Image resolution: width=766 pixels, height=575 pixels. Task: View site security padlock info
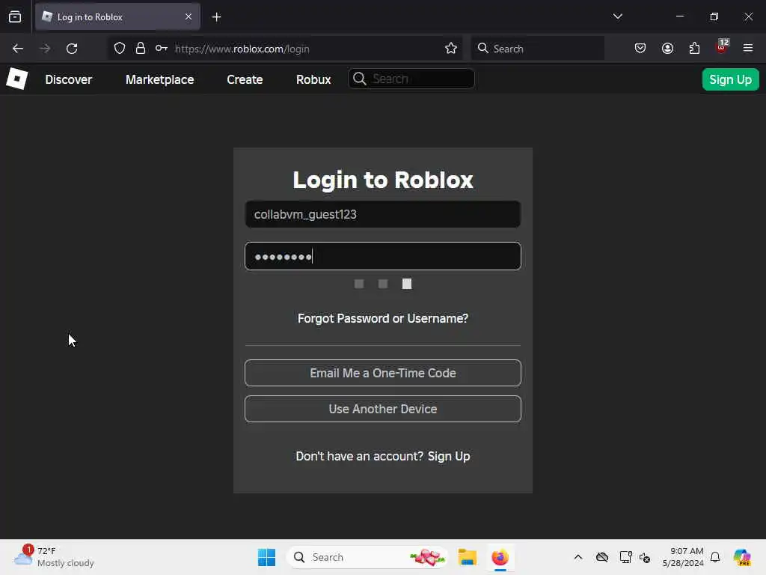141,49
